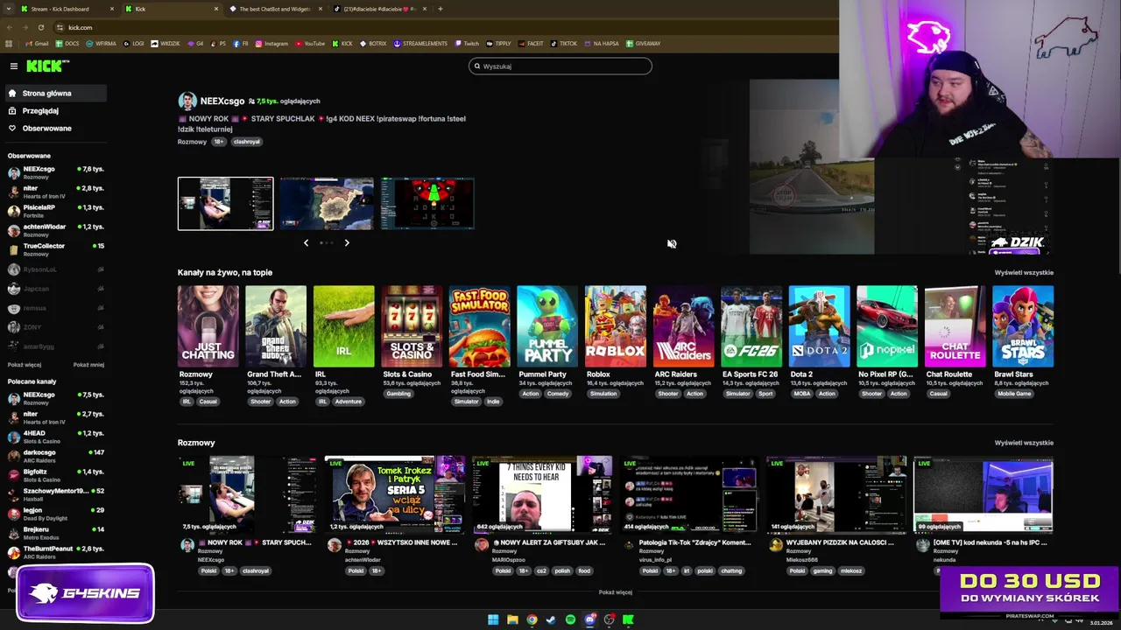The height and width of the screenshot is (630, 1121).
Task: Reload the page
Action: [x=40, y=27]
